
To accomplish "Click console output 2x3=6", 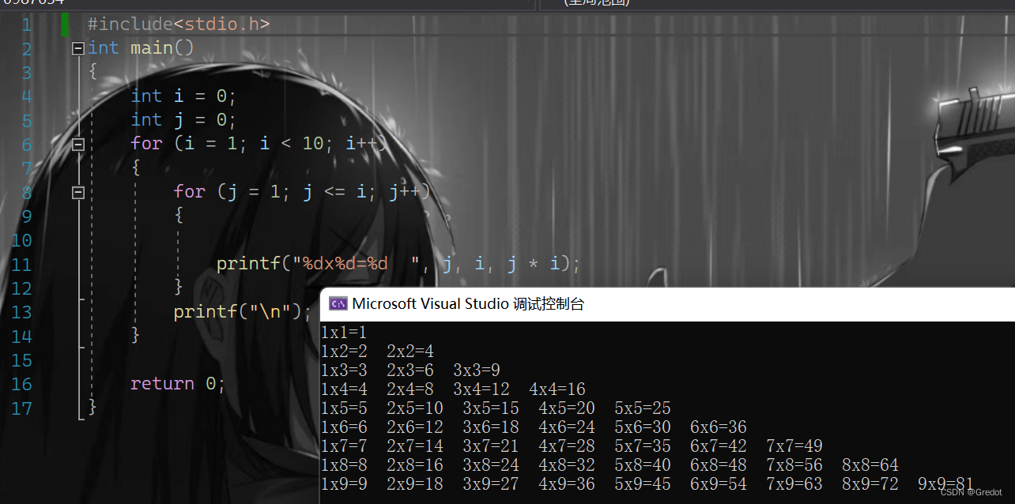I will (410, 370).
